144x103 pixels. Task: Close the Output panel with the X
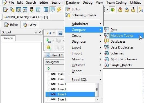(40, 32)
